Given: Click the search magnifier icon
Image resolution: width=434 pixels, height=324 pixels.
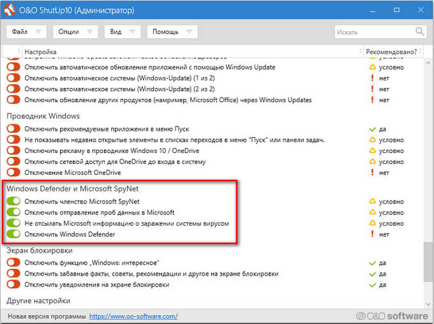Looking at the screenshot, I should point(419,31).
